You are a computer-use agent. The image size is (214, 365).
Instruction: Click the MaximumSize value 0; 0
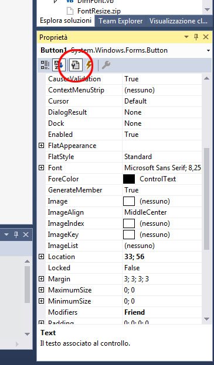[x=130, y=290]
